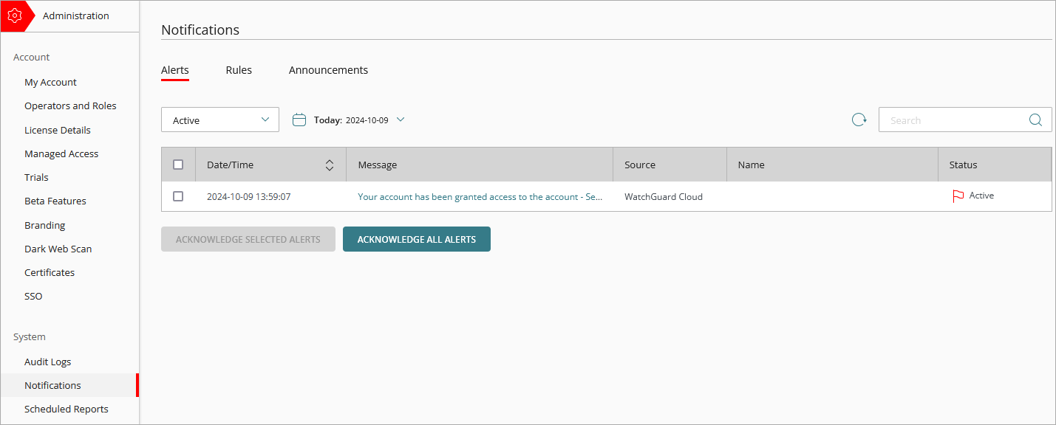Image resolution: width=1056 pixels, height=425 pixels.
Task: Switch to the Rules tab
Action: coord(239,69)
